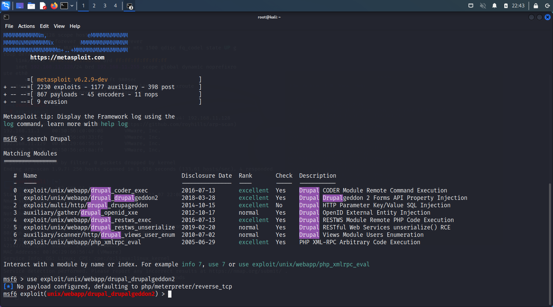
Task: Minimize the root@kali terminal window
Action: coord(531,17)
